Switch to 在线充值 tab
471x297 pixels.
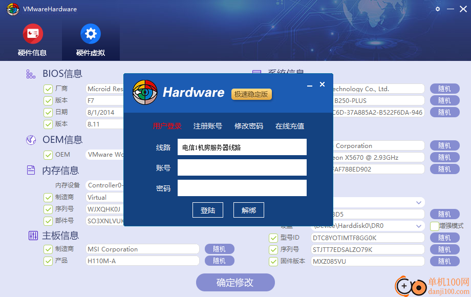290,126
